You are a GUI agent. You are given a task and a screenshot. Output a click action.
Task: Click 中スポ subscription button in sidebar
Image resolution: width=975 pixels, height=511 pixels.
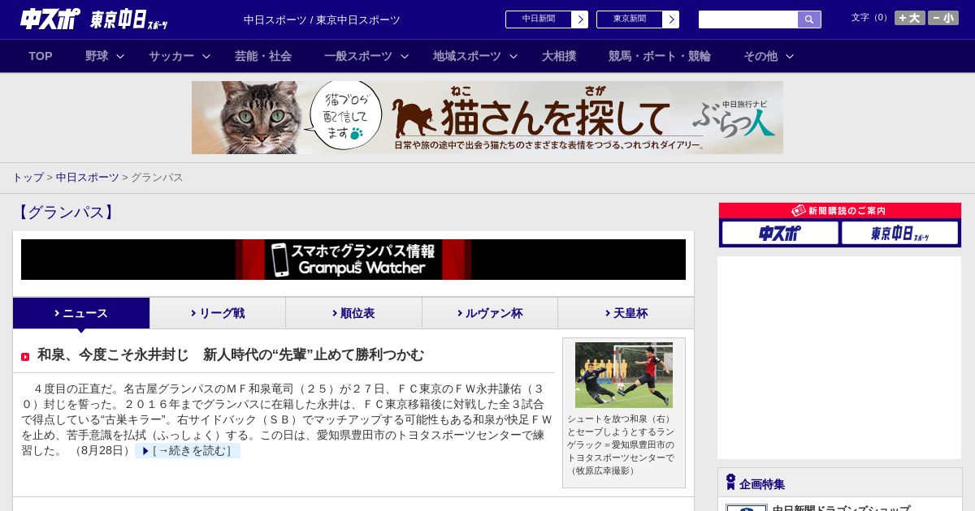pos(780,233)
